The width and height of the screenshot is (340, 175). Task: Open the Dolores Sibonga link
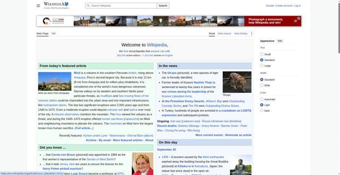coord(189,126)
